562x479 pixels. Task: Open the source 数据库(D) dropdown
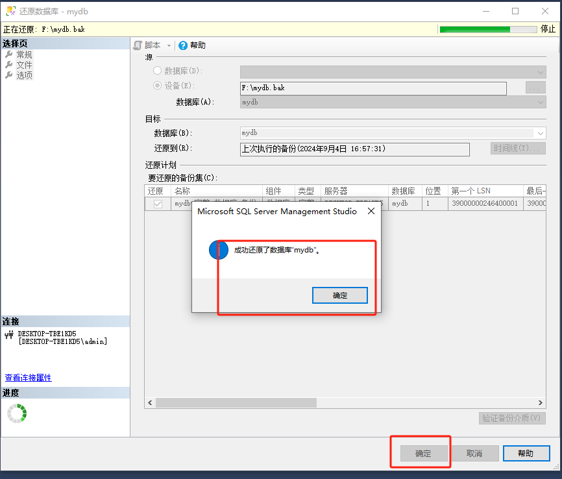393,72
